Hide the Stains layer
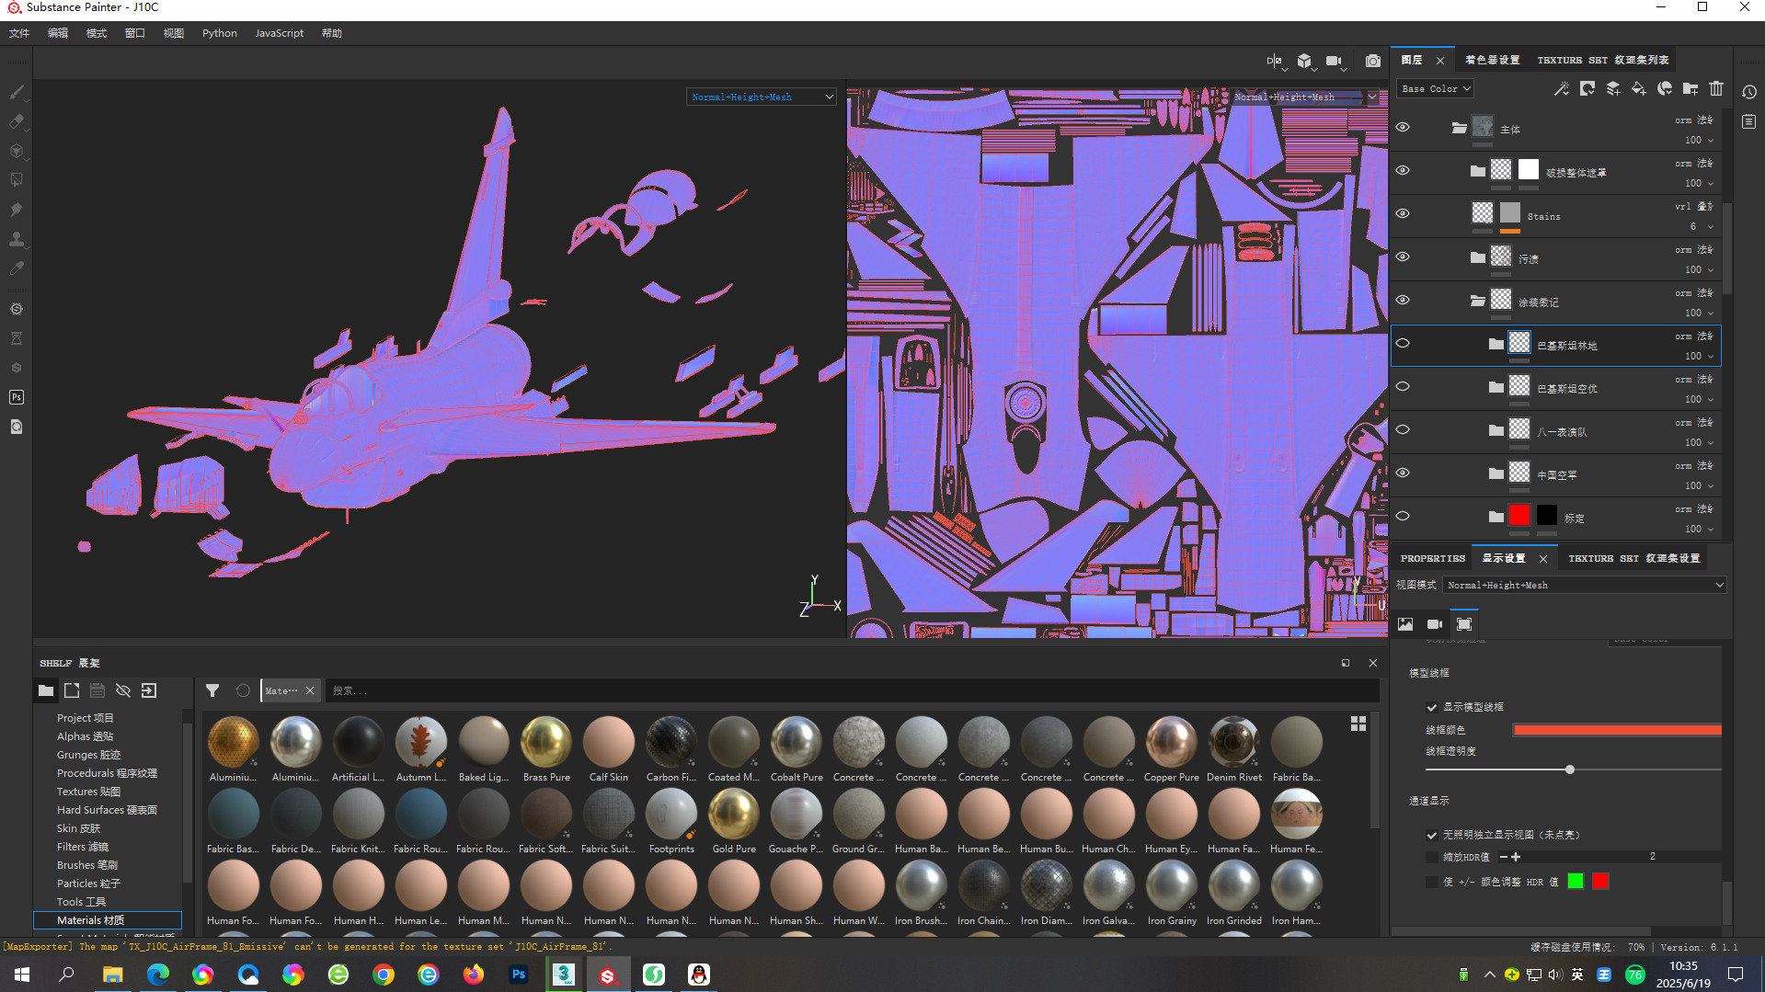Image resolution: width=1765 pixels, height=992 pixels. pyautogui.click(x=1403, y=214)
